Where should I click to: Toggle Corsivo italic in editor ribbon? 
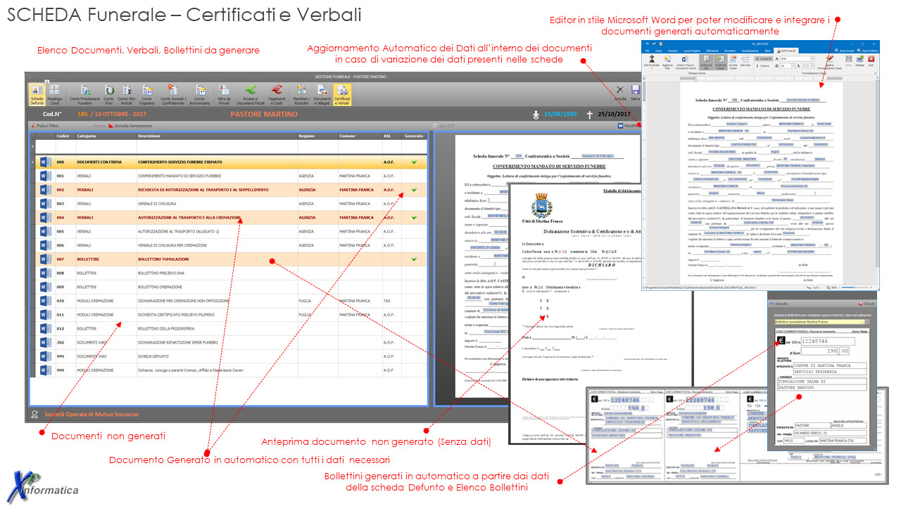pos(763,66)
